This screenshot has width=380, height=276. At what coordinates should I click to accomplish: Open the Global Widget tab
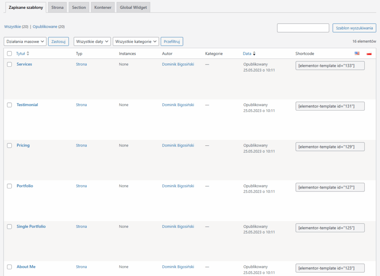click(x=133, y=7)
